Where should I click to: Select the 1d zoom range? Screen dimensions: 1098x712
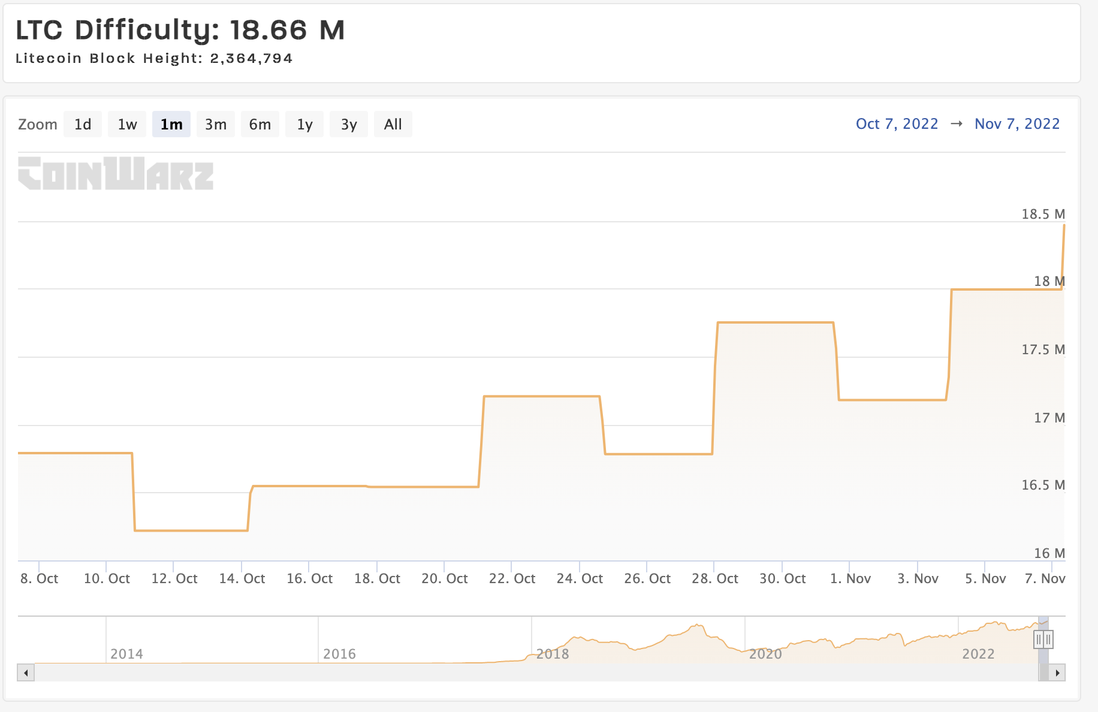(83, 124)
